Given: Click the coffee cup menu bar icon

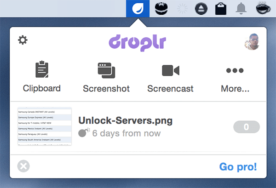Looking at the screenshot, I should [x=263, y=8].
